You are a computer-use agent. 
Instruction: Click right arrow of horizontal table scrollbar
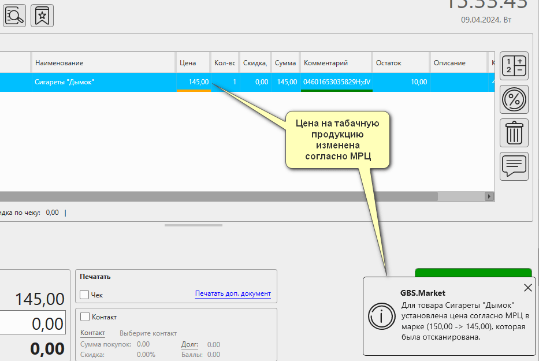(489, 196)
